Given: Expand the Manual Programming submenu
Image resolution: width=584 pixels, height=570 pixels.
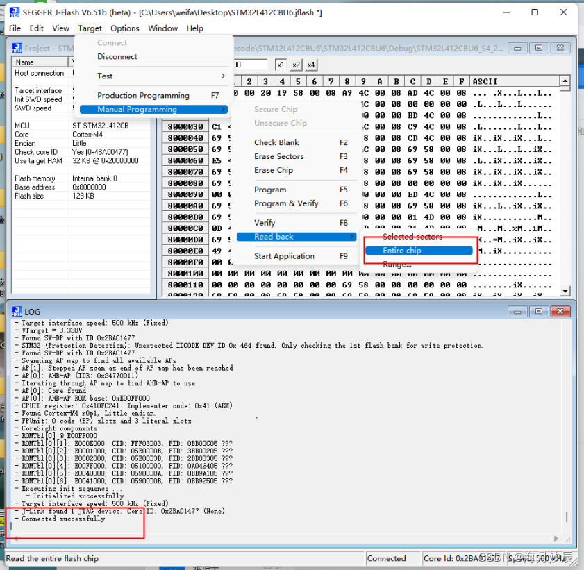Looking at the screenshot, I should pos(154,109).
